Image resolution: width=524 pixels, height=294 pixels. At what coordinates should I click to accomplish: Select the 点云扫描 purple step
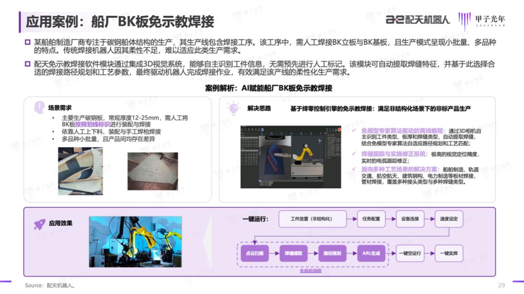coord(255,253)
